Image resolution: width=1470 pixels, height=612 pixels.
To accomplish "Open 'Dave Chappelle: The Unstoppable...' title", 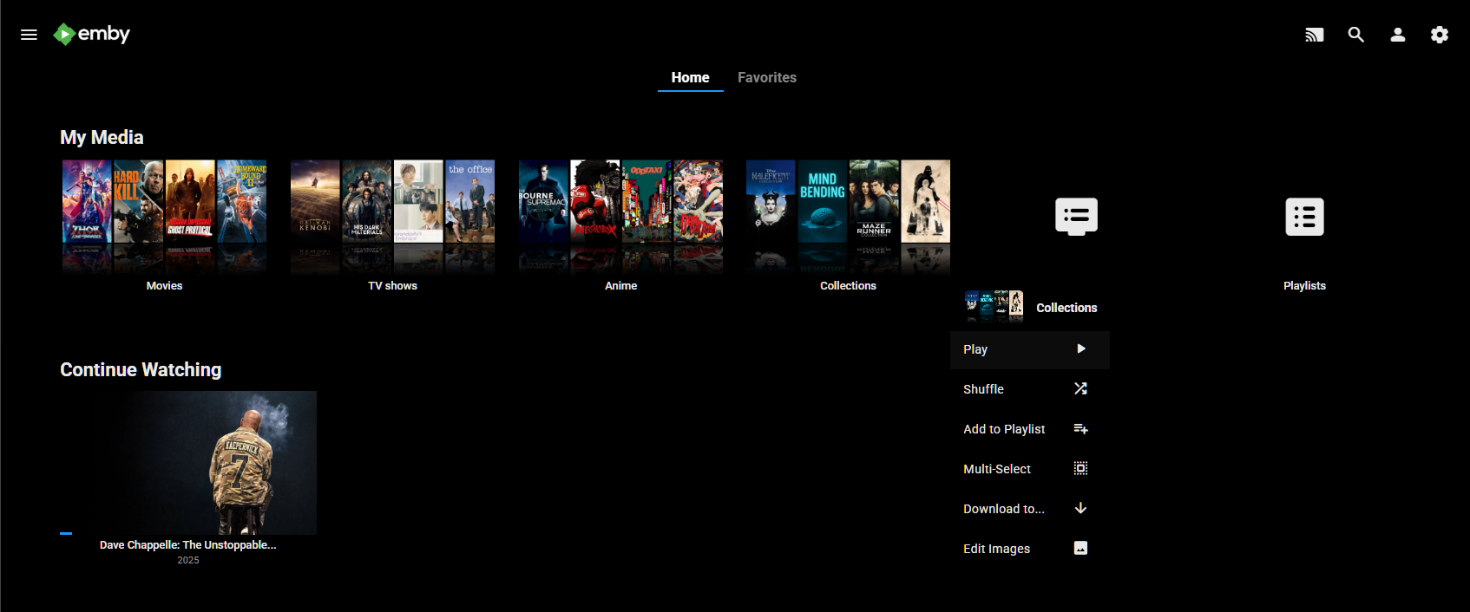I will [188, 545].
